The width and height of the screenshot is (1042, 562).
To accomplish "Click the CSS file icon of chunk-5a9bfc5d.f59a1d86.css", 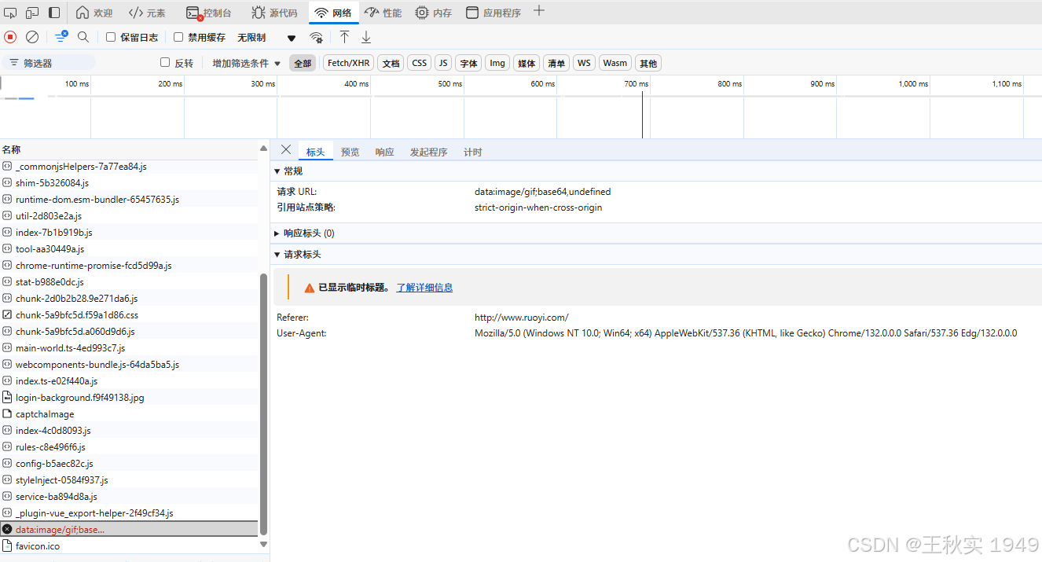I will [x=7, y=314].
